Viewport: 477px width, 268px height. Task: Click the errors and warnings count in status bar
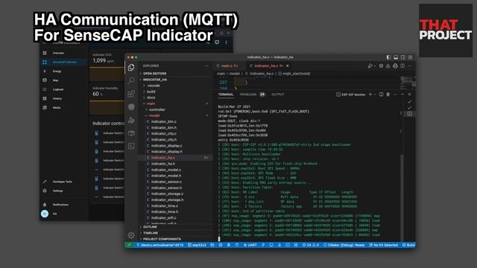[x=311, y=245]
